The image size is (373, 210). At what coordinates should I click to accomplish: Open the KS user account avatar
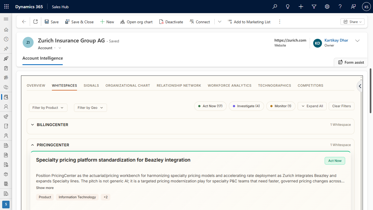tap(366, 6)
